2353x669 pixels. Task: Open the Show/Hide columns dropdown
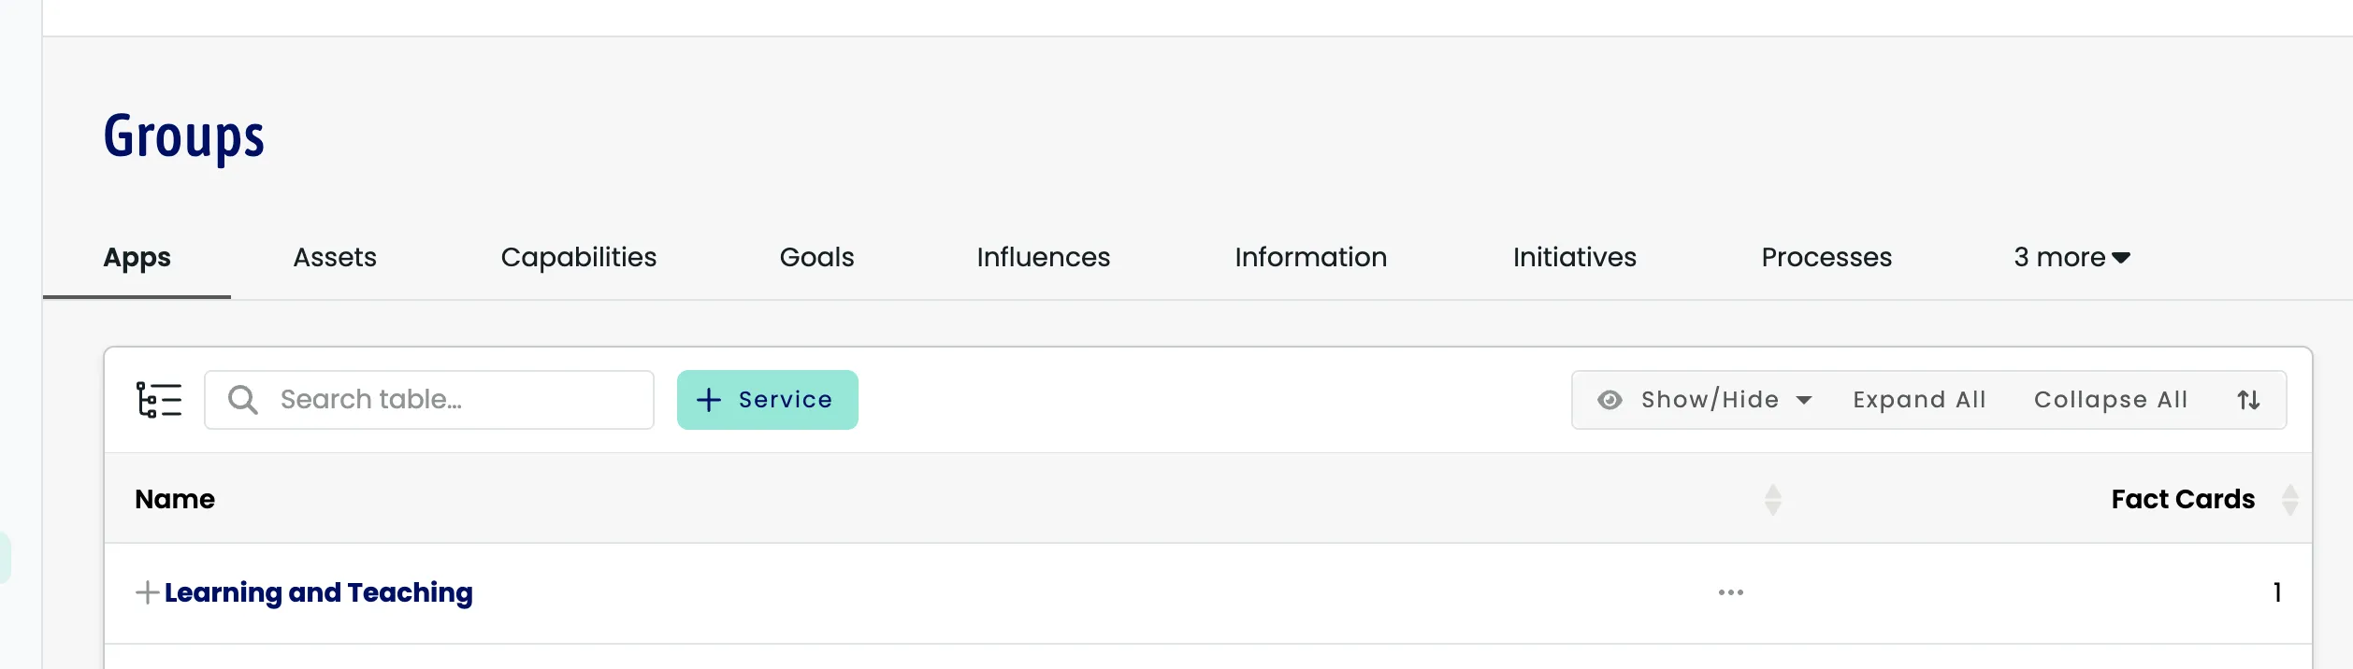(1710, 399)
